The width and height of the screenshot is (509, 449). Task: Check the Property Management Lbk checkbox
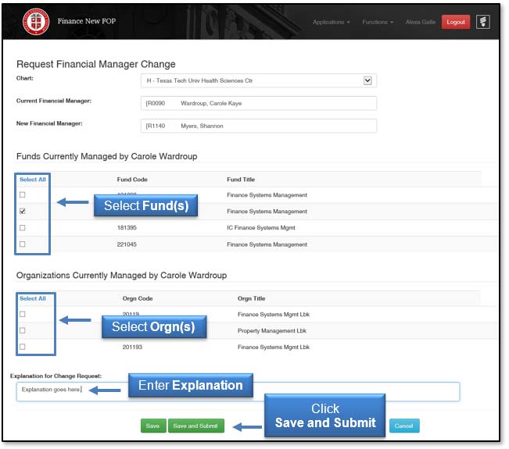(23, 330)
